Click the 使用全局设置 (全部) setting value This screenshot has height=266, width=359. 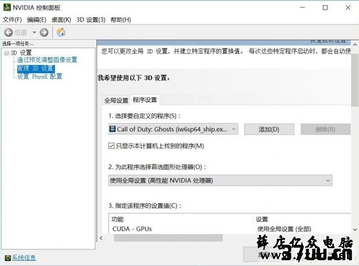point(284,229)
